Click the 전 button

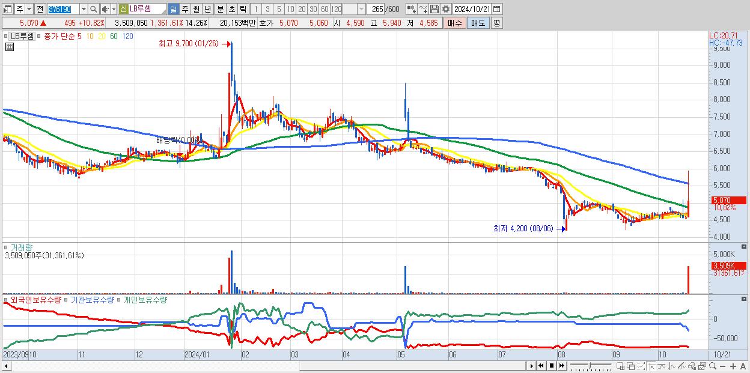40,9
